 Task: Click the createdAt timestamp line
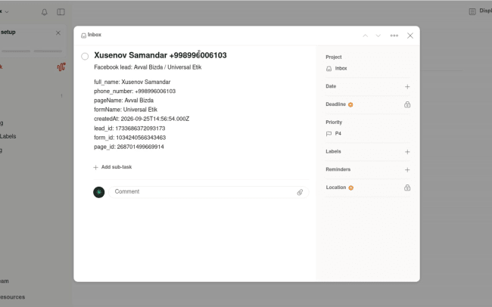pos(142,119)
